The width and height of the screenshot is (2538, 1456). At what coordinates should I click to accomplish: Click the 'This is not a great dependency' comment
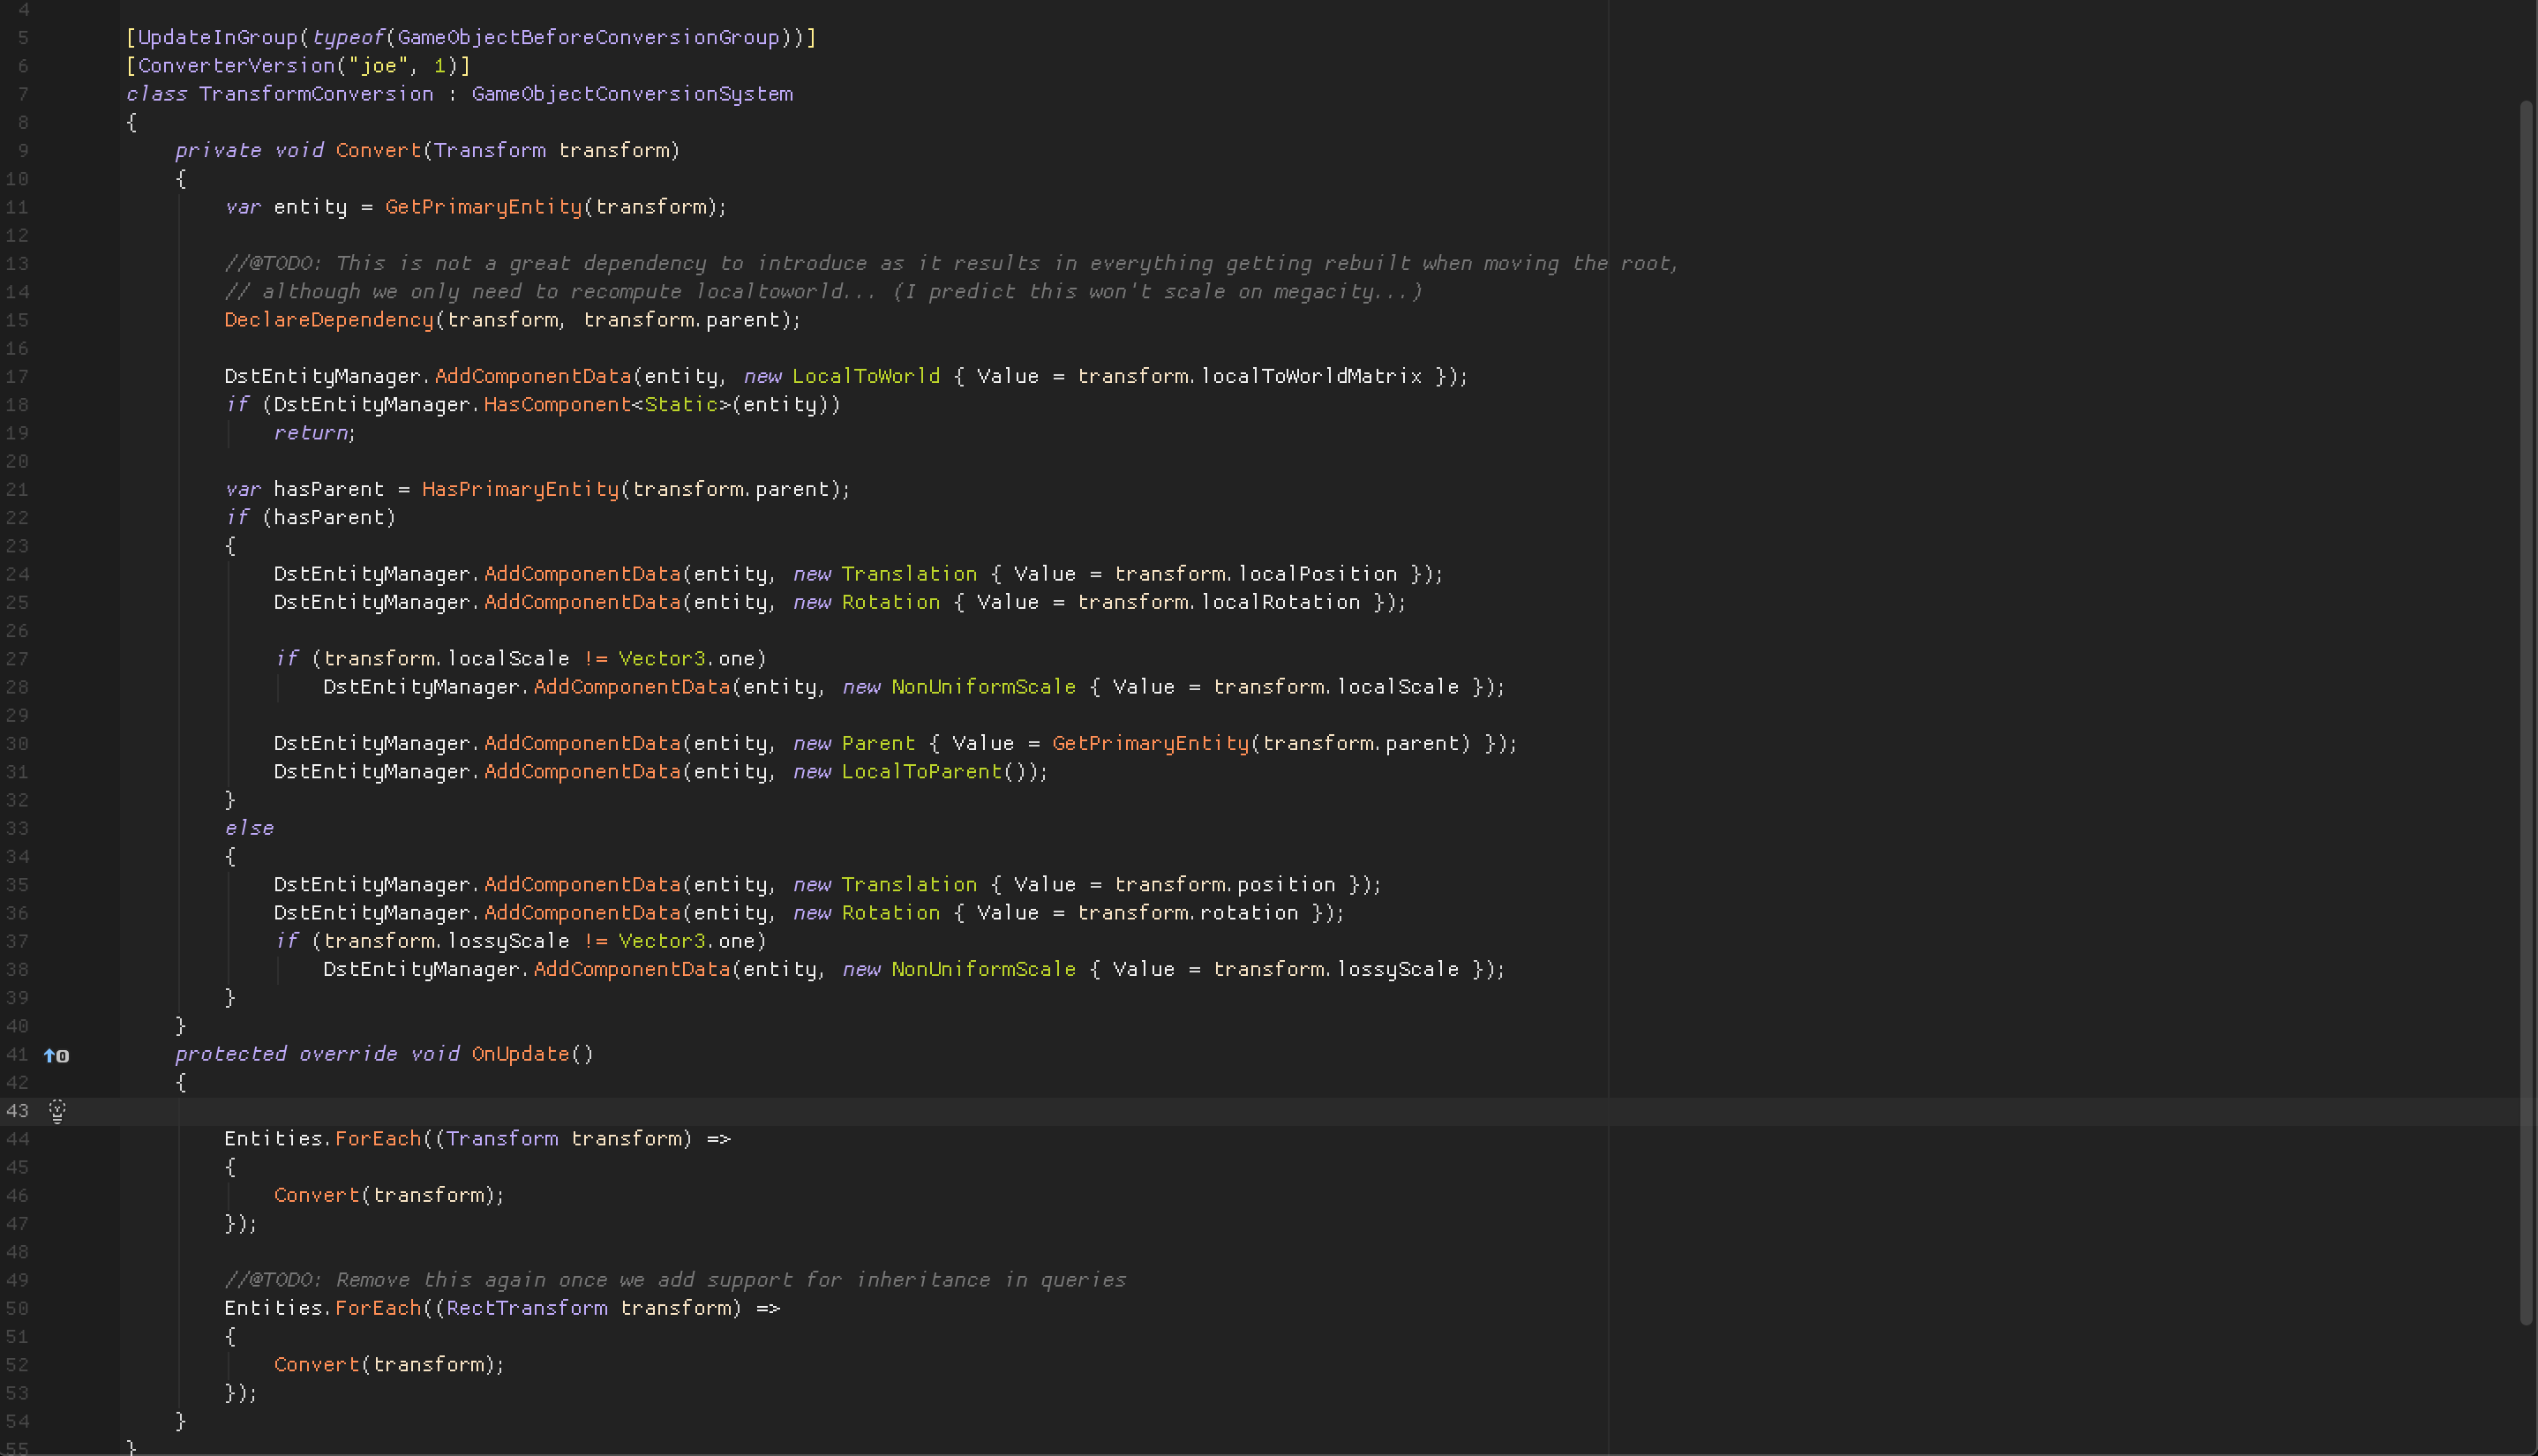coord(951,264)
